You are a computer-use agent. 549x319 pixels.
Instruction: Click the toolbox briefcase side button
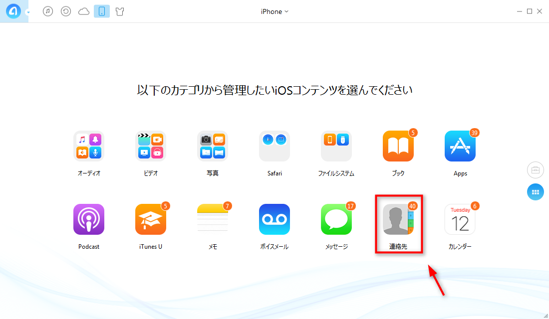pos(536,170)
